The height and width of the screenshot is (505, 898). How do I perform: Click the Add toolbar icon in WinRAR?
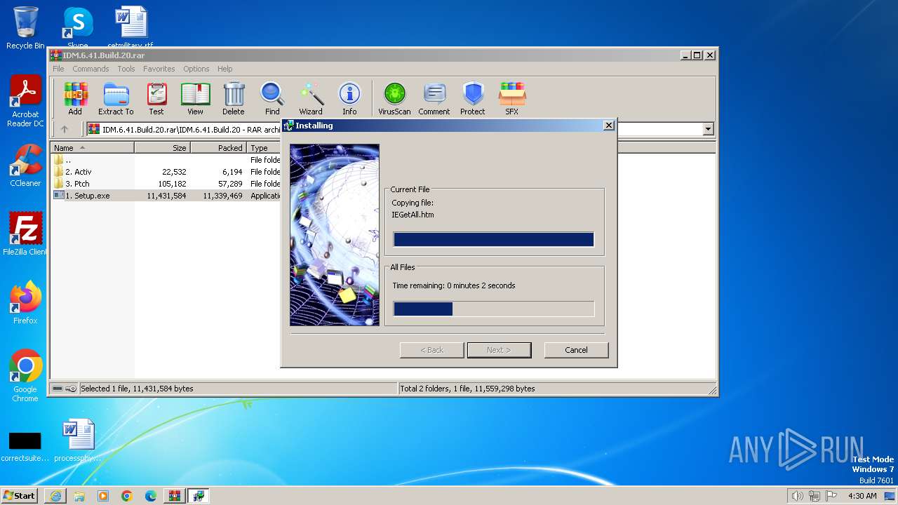coord(75,98)
